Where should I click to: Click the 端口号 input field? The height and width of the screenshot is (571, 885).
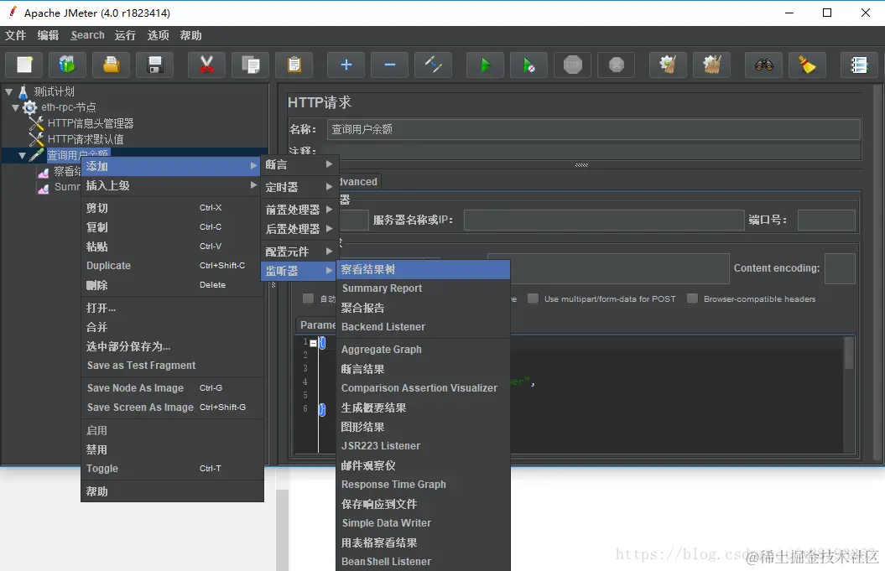pos(826,220)
